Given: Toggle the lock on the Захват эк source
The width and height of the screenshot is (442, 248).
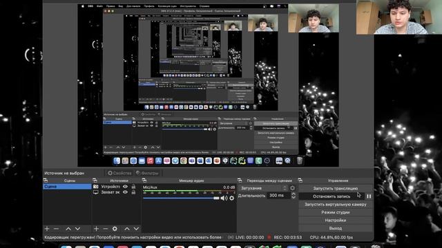Looking at the screenshot, I should click(133, 192).
